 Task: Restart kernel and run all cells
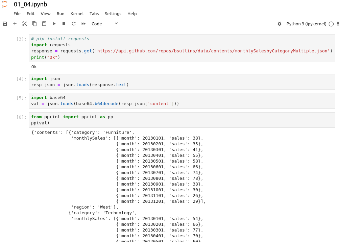(x=83, y=24)
